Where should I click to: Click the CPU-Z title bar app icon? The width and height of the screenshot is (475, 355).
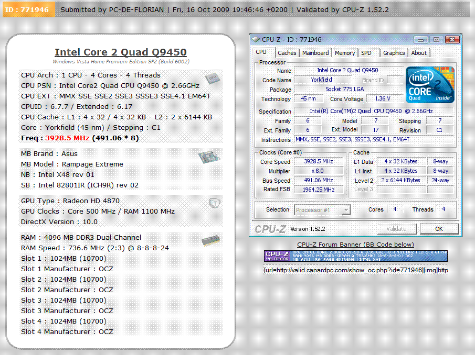point(256,40)
